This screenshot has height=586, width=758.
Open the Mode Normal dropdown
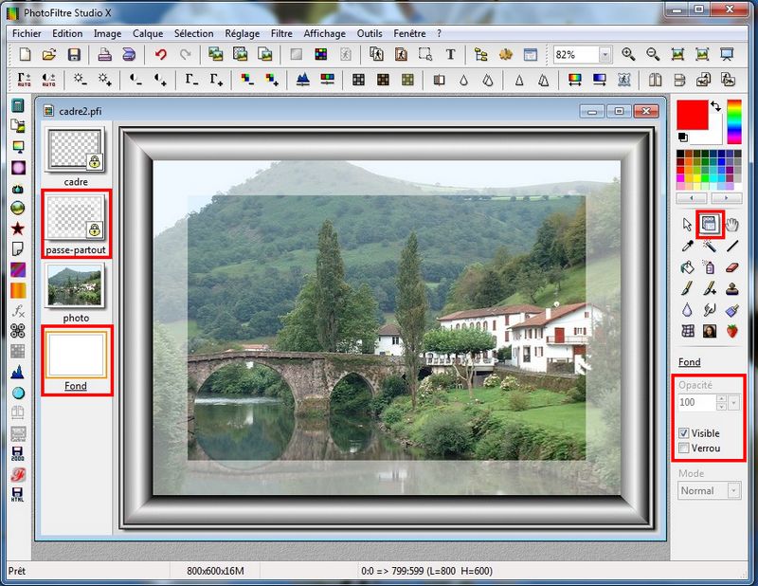[x=733, y=490]
